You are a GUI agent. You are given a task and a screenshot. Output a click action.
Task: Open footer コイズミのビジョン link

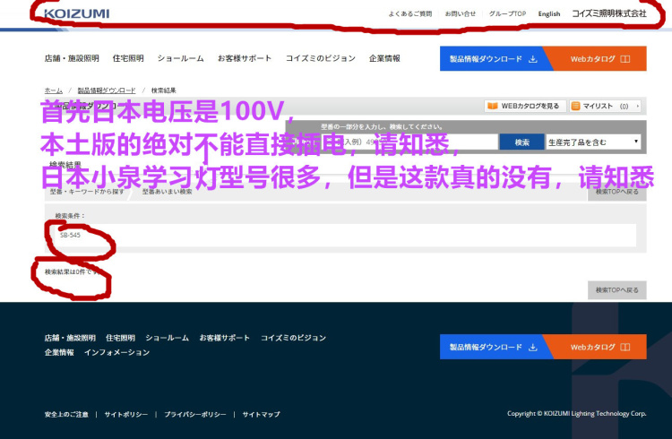click(x=294, y=338)
